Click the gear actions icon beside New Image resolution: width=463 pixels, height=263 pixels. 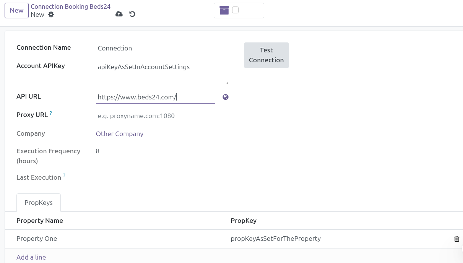tap(51, 15)
